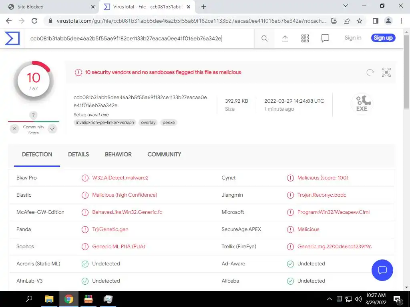
Task: Click the reanalyze refresh icon
Action: point(370,72)
